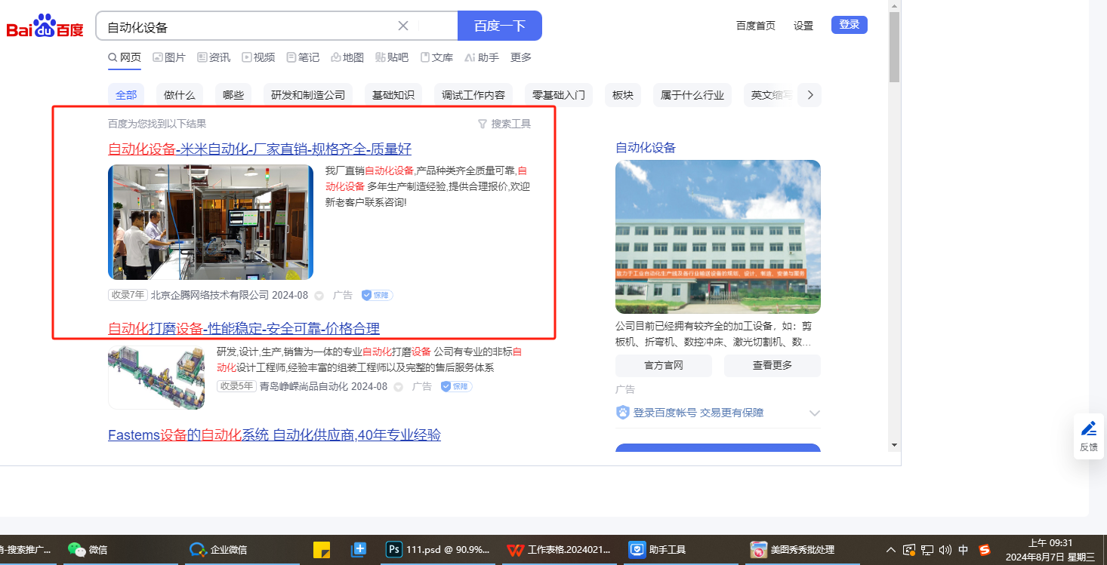
Task: Switch to the 笔记 notes tab
Action: 303,57
